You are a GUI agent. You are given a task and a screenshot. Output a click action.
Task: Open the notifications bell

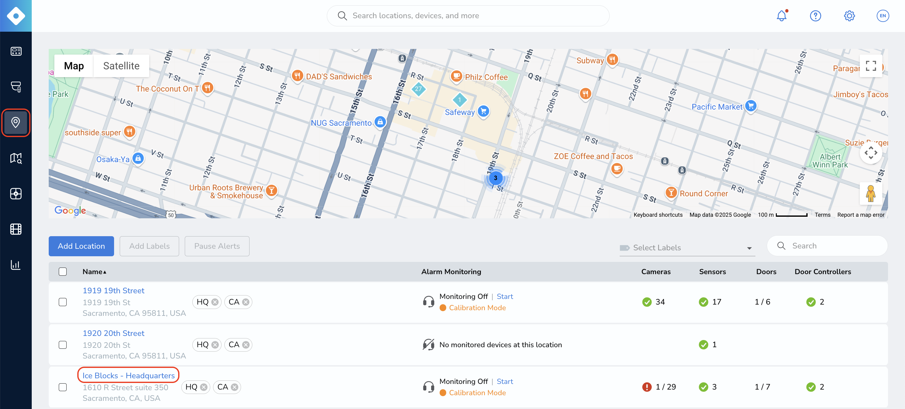pyautogui.click(x=781, y=16)
